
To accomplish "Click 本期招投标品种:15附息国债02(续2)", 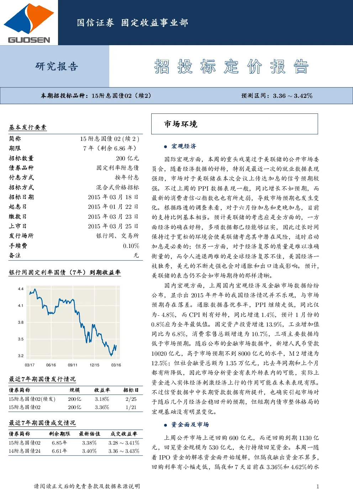I will tap(96, 96).
